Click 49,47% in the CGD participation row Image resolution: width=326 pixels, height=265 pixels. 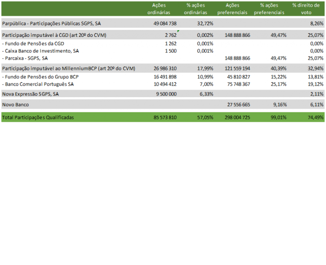[278, 35]
